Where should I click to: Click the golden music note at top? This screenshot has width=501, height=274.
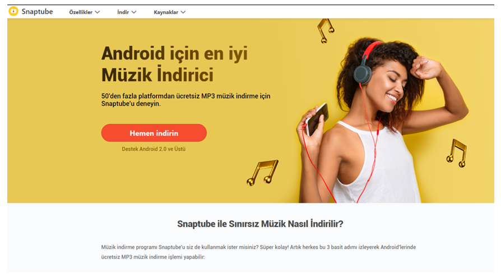tap(326, 31)
